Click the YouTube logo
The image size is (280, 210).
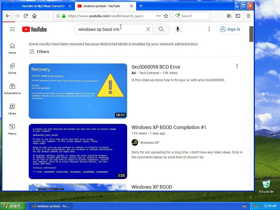pos(34,29)
